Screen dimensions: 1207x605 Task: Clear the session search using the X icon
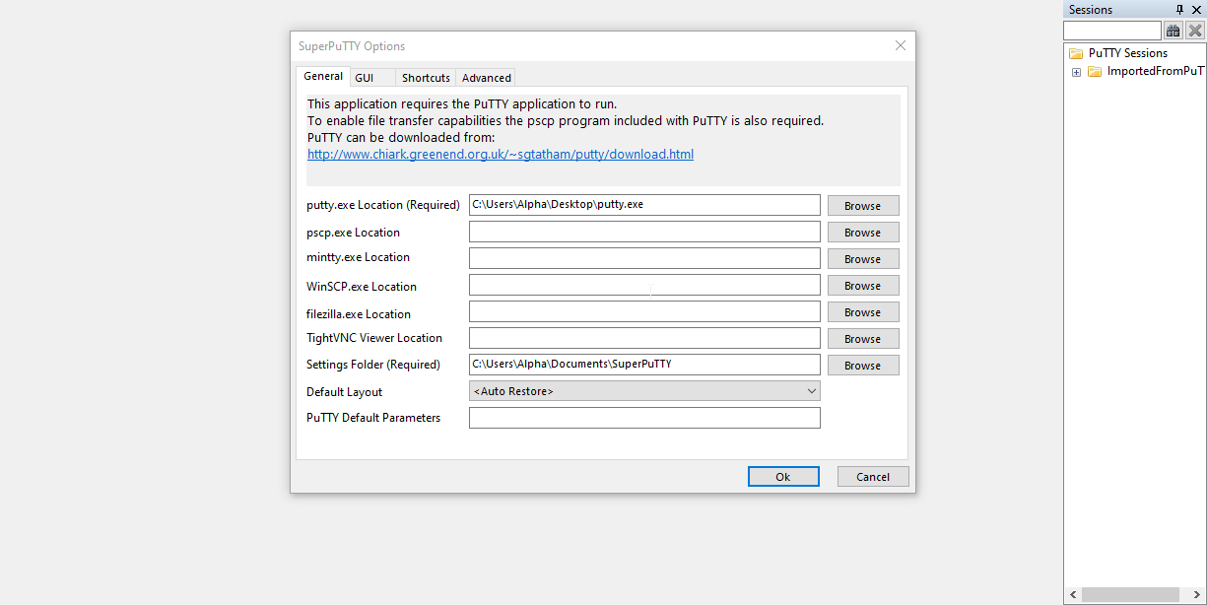coord(1194,30)
